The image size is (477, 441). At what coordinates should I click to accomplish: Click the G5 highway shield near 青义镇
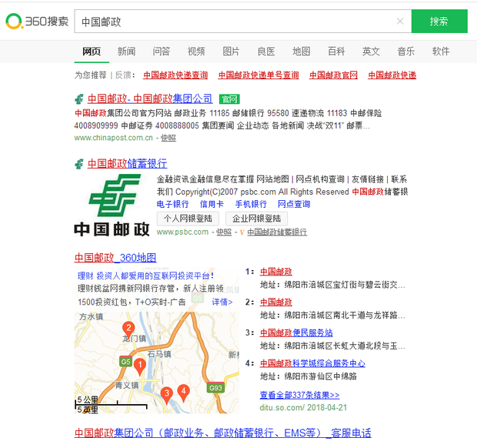pyautogui.click(x=125, y=362)
